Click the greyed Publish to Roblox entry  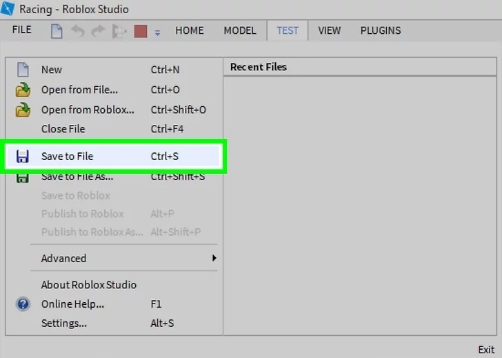114,214
